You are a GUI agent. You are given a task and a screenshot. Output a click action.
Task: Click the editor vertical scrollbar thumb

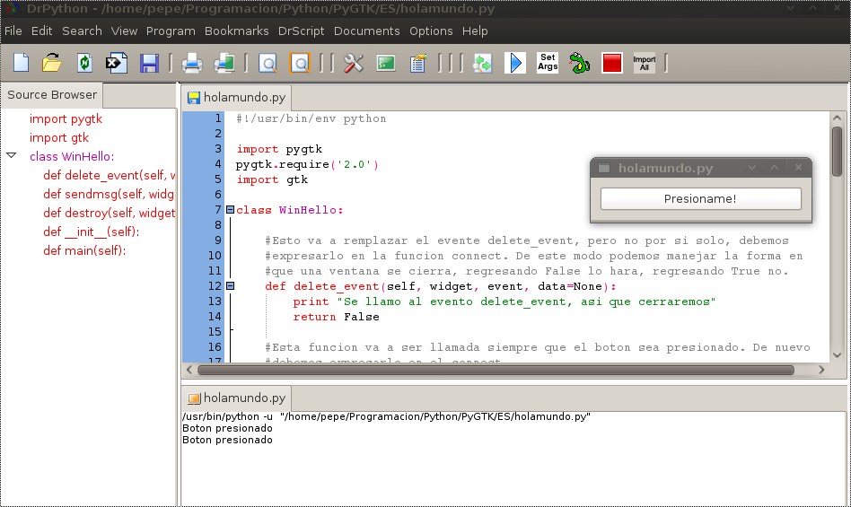click(x=837, y=152)
